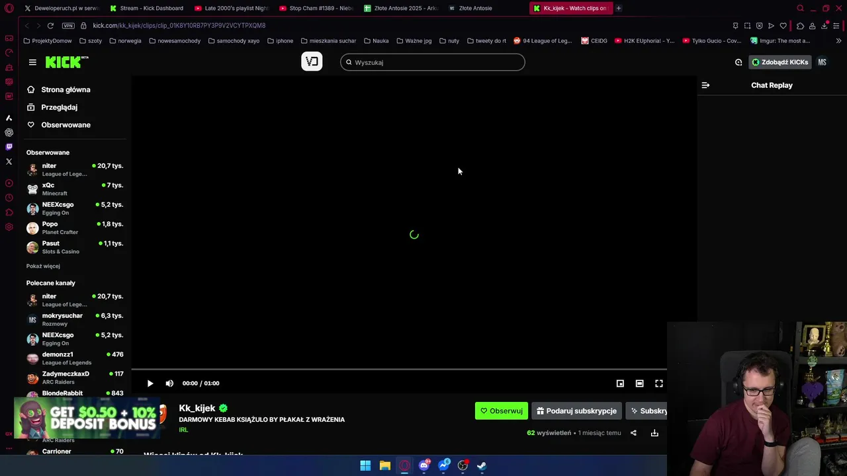Open Windows Start menu
847x476 pixels.
click(x=365, y=465)
